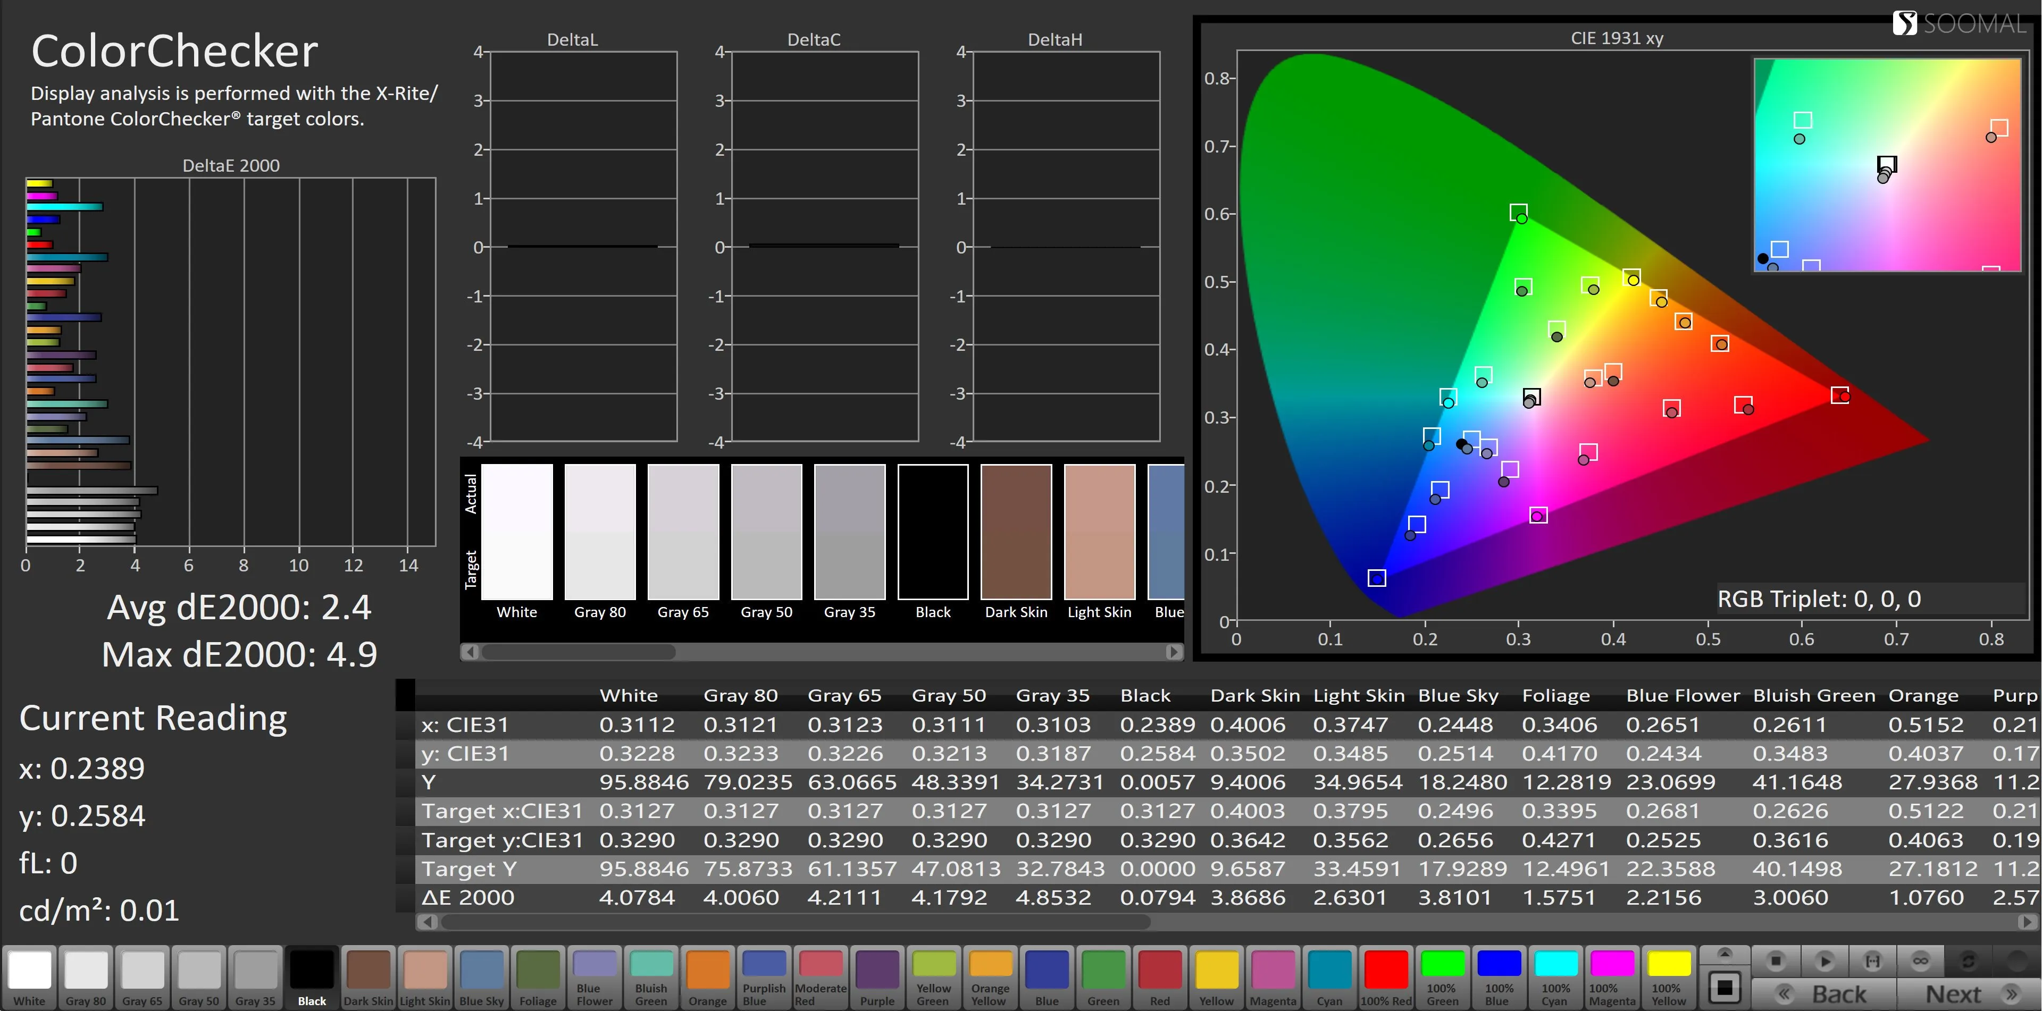Choose the Red swatch in the bottom strip
This screenshot has width=2042, height=1011.
[1160, 977]
